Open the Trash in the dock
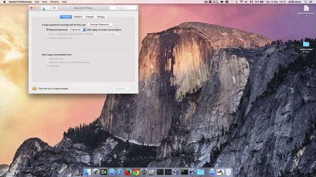This screenshot has width=316, height=177. click(x=228, y=172)
